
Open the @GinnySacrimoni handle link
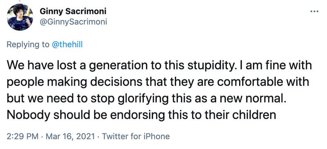pyautogui.click(x=74, y=22)
